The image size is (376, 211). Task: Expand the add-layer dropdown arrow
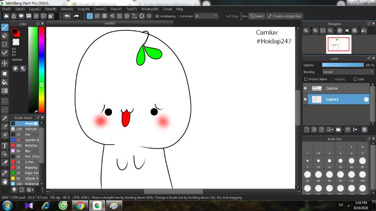click(332, 130)
